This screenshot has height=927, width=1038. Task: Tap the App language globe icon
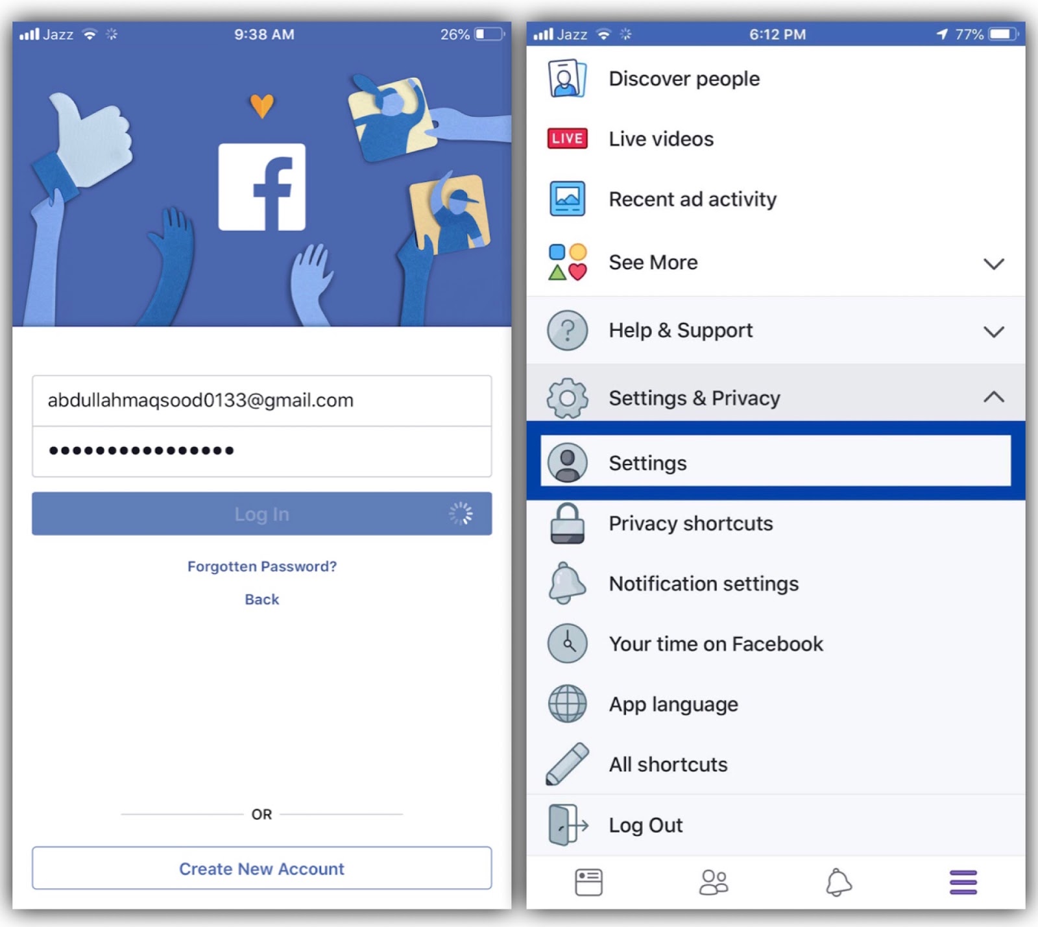[x=567, y=704]
